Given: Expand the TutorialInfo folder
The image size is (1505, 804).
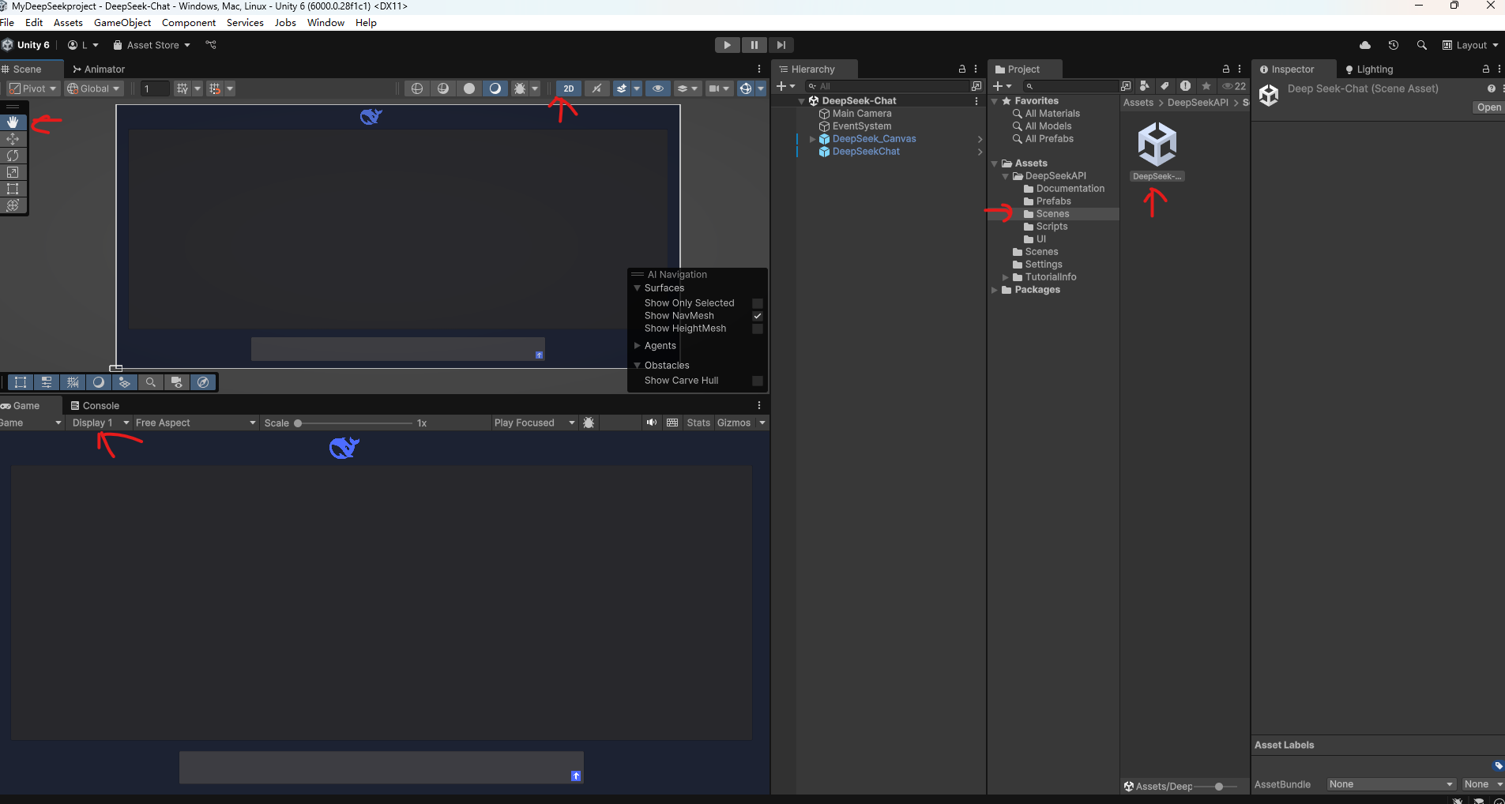Looking at the screenshot, I should pyautogui.click(x=1006, y=277).
